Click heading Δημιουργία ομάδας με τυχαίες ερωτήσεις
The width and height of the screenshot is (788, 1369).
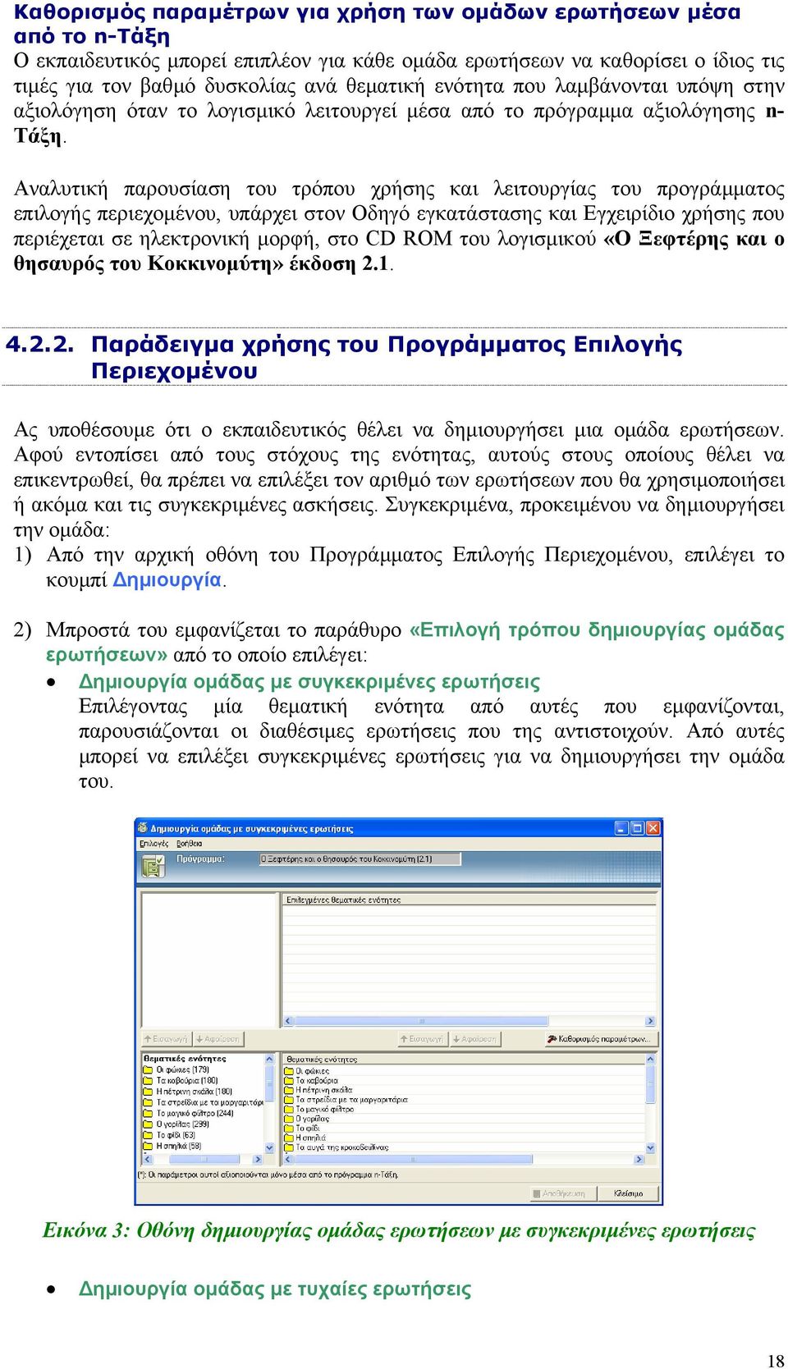tap(275, 1289)
